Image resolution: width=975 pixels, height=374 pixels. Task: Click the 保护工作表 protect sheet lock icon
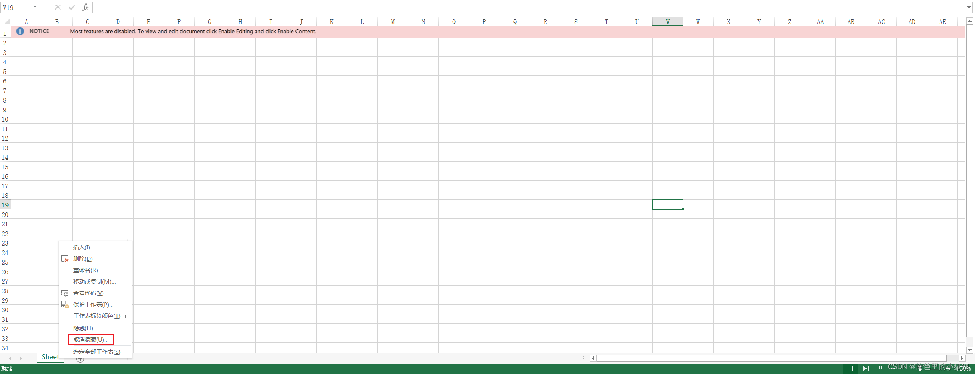[65, 305]
